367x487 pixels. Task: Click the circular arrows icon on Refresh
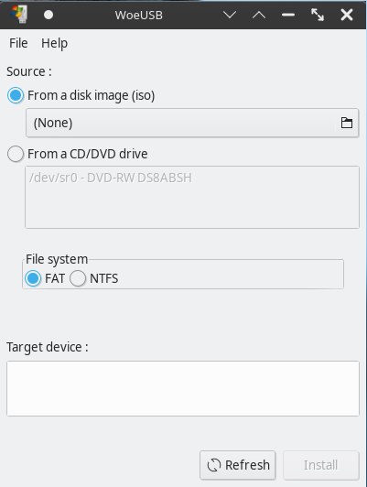click(x=214, y=465)
